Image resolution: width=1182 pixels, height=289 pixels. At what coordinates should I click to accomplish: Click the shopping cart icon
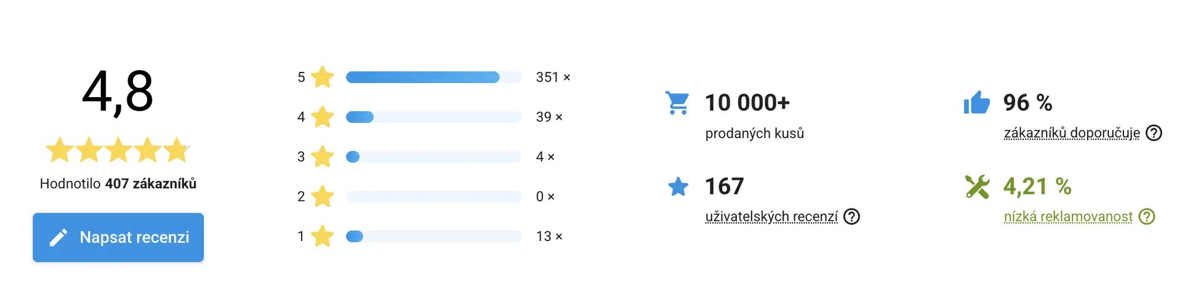point(678,103)
